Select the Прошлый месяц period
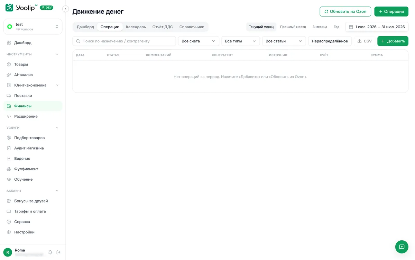 [293, 27]
